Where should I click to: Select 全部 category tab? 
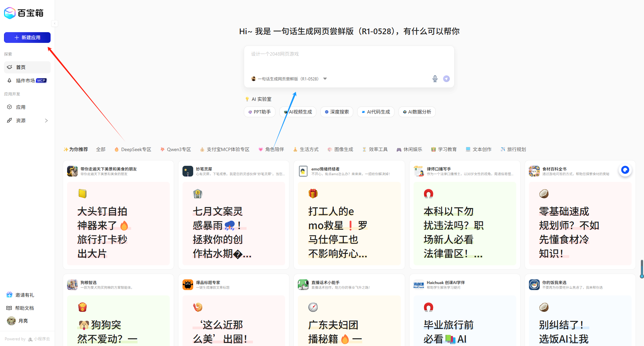pyautogui.click(x=101, y=149)
